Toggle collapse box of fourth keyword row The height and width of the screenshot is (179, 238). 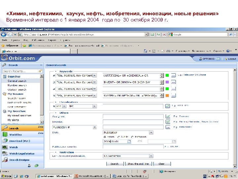click(54, 95)
